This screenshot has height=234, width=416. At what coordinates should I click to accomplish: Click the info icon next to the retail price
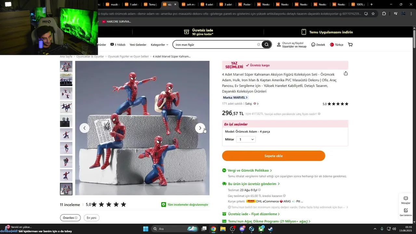(x=319, y=114)
